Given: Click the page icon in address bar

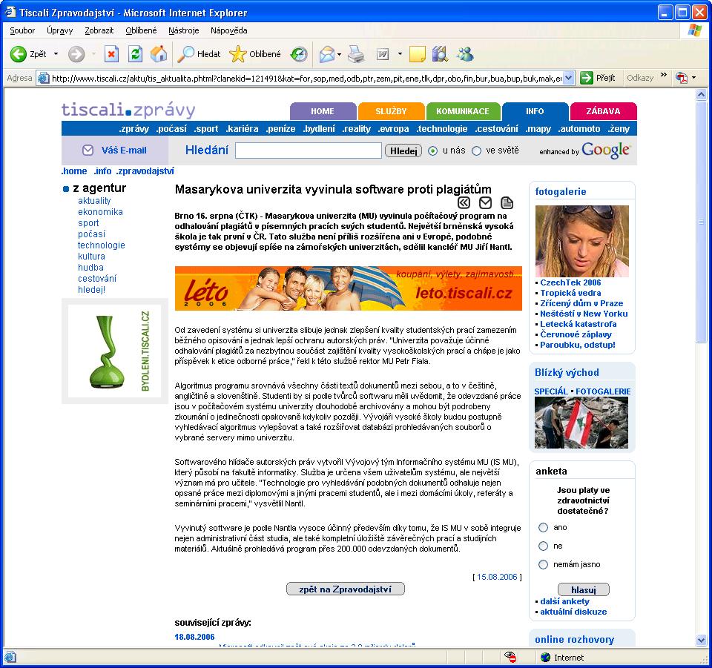Looking at the screenshot, I should click(44, 78).
